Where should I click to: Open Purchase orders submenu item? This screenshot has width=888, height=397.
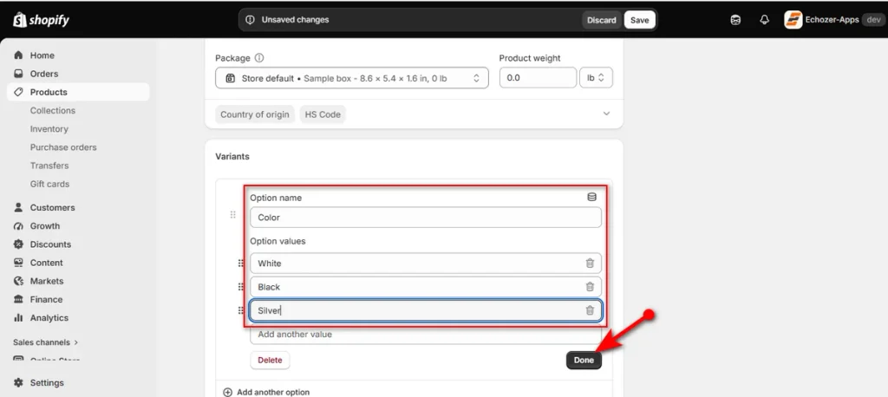coord(63,147)
